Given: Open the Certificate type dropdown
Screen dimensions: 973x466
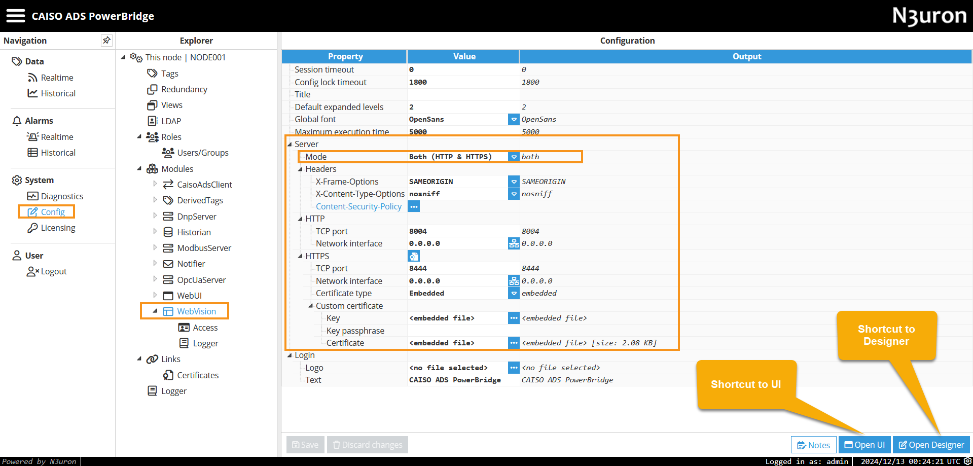Looking at the screenshot, I should coord(514,293).
